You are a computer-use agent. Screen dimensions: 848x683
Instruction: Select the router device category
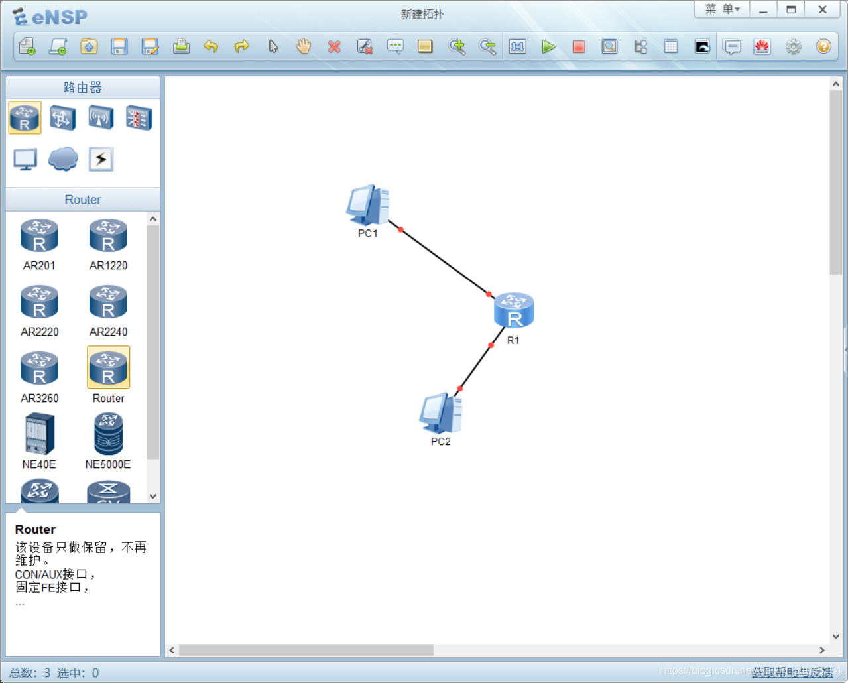(25, 118)
